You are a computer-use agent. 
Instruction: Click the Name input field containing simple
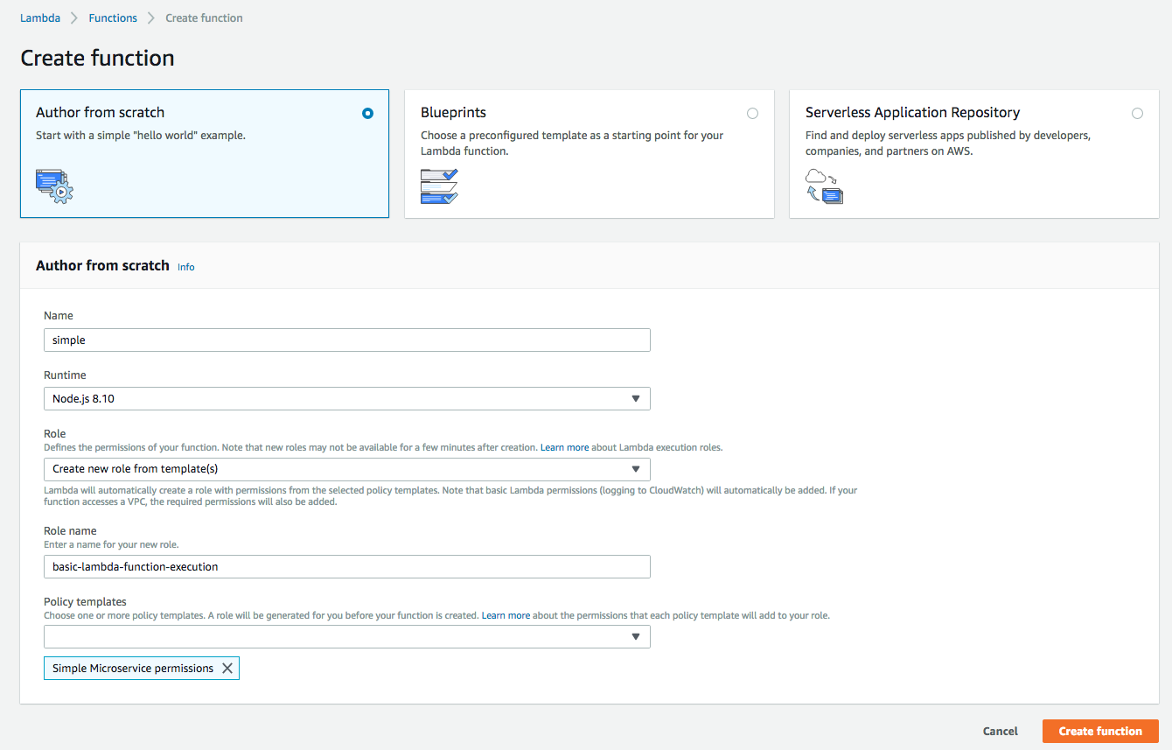pyautogui.click(x=347, y=340)
